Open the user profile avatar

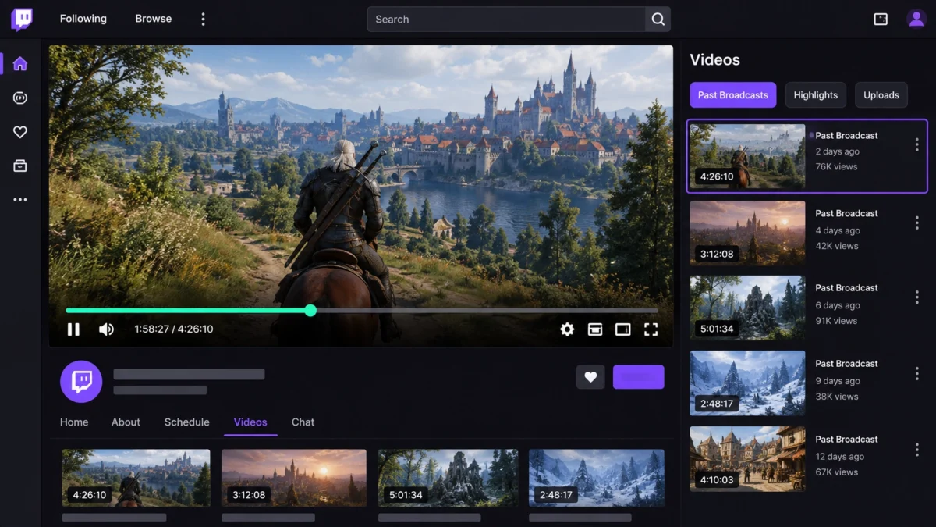(916, 19)
